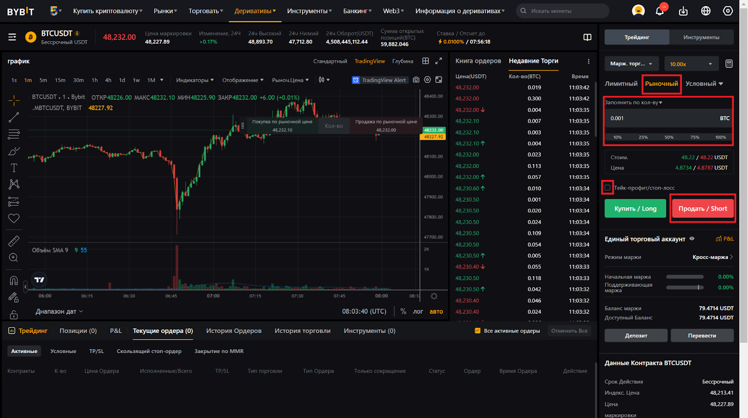This screenshot has height=418, width=748.
Task: Open the 10.00x leverage dropdown
Action: 691,64
